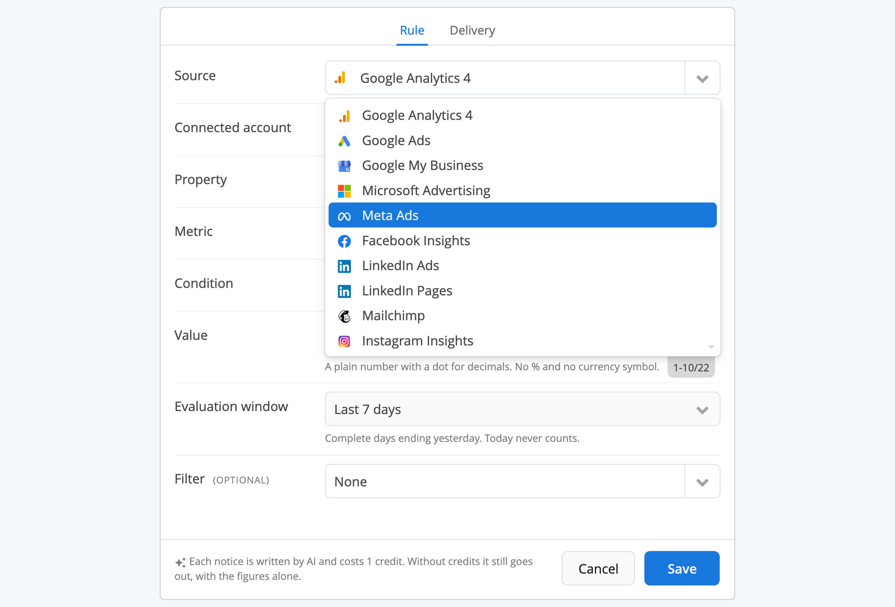Click the Microsoft four-square logo icon
The height and width of the screenshot is (607, 895).
pos(344,191)
